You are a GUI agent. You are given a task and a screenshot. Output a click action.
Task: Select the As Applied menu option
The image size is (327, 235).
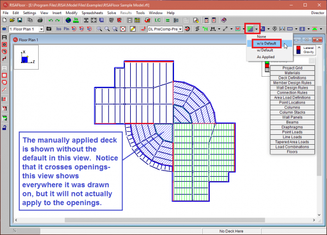[x=266, y=57]
